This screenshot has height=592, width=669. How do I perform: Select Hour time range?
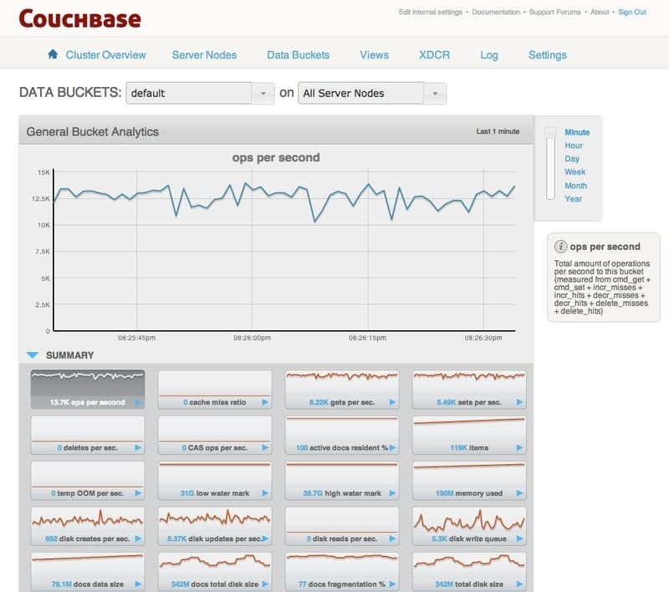point(574,145)
